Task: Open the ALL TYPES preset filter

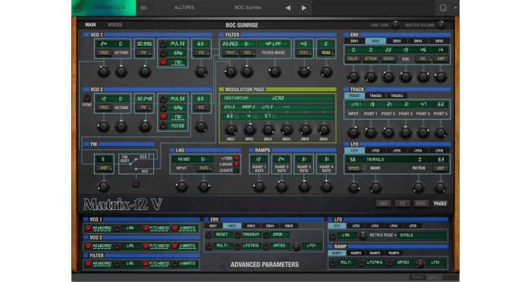Action: (x=184, y=8)
